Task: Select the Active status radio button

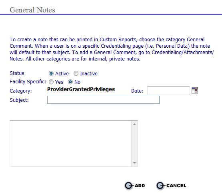Action: pyautogui.click(x=51, y=73)
